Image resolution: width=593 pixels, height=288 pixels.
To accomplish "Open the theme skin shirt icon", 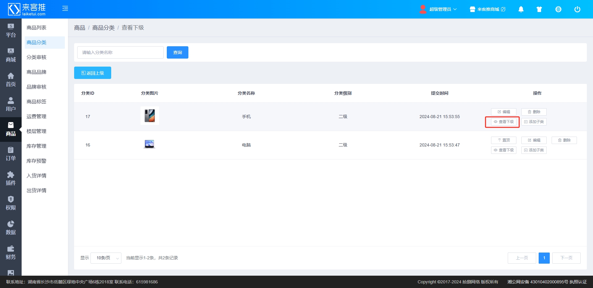I will coord(539,9).
